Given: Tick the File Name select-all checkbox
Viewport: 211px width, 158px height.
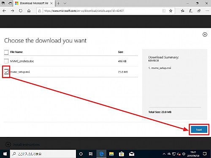Looking at the screenshot, I should [6, 52].
